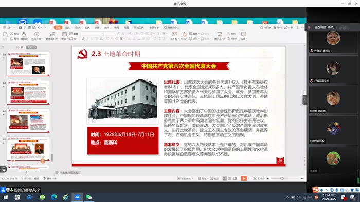Screen dimensions: 360x202
Task: Click the save icon in quick access toolbar
Action: (x=20, y=28)
